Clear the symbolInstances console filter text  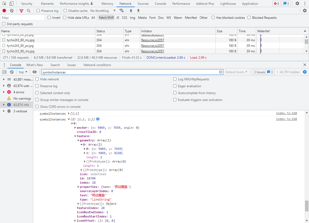click(x=221, y=72)
